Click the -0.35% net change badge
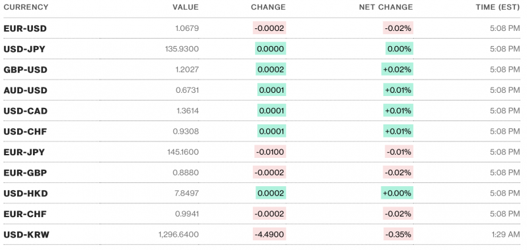 (399, 234)
